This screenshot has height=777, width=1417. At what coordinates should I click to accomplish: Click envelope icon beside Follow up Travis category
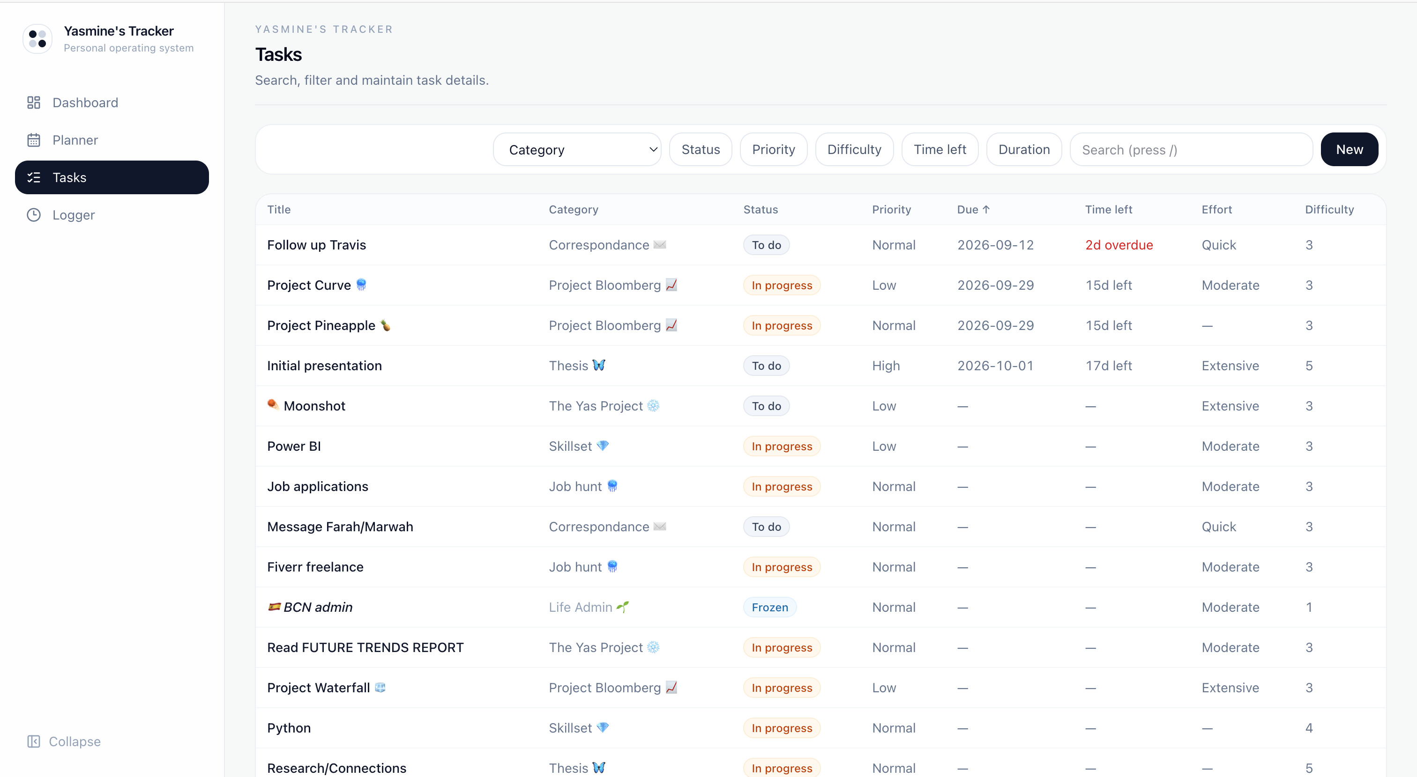(660, 245)
